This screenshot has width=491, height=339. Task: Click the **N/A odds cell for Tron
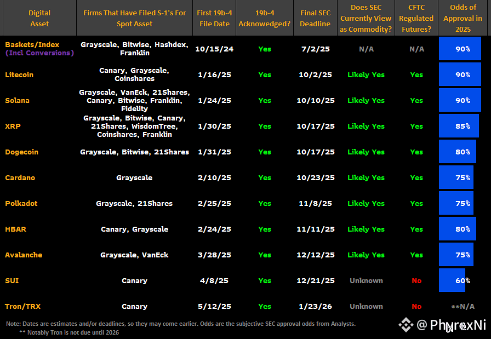[463, 307]
